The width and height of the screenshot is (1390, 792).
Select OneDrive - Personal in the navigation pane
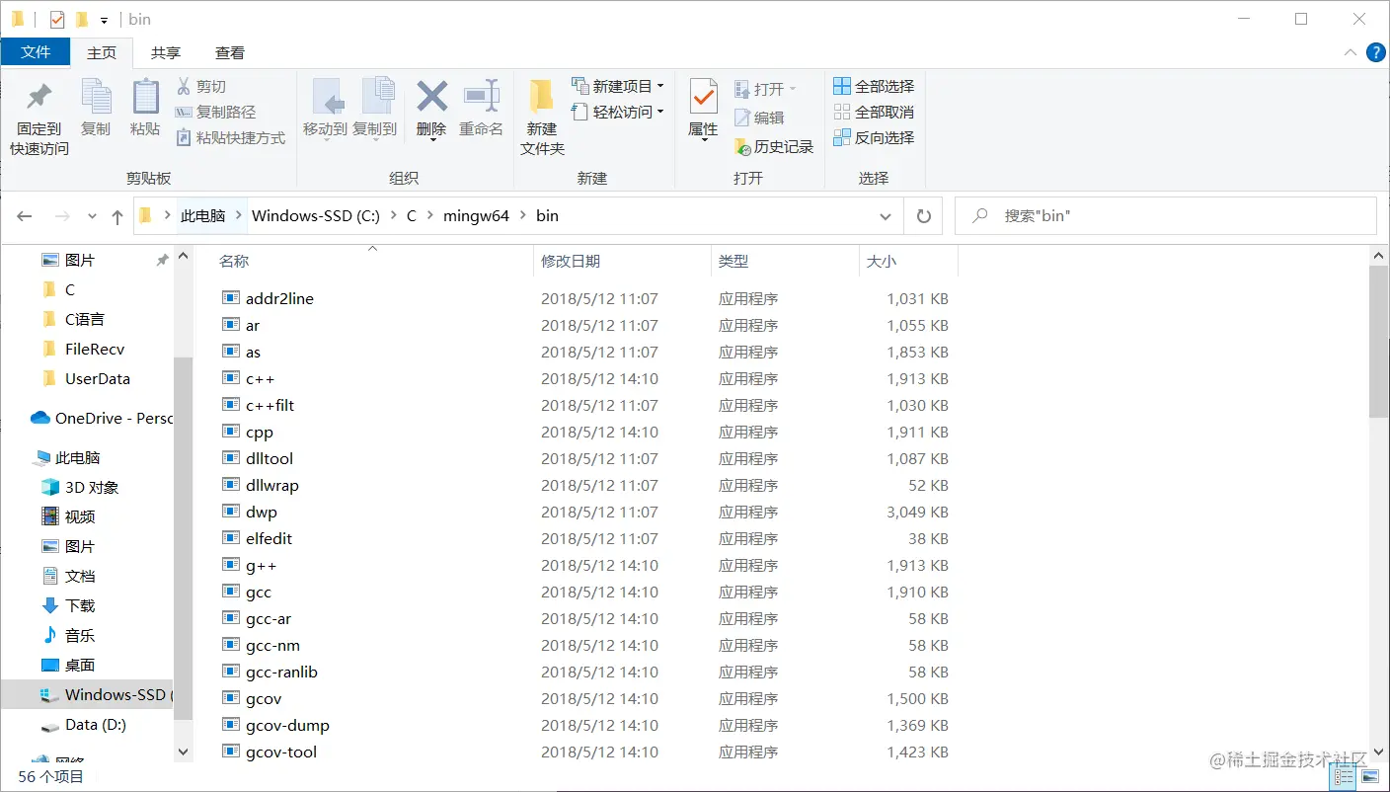point(101,418)
